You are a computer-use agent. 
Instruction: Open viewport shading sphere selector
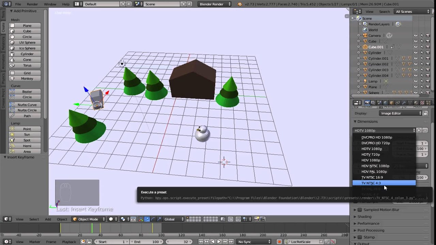tap(113, 219)
